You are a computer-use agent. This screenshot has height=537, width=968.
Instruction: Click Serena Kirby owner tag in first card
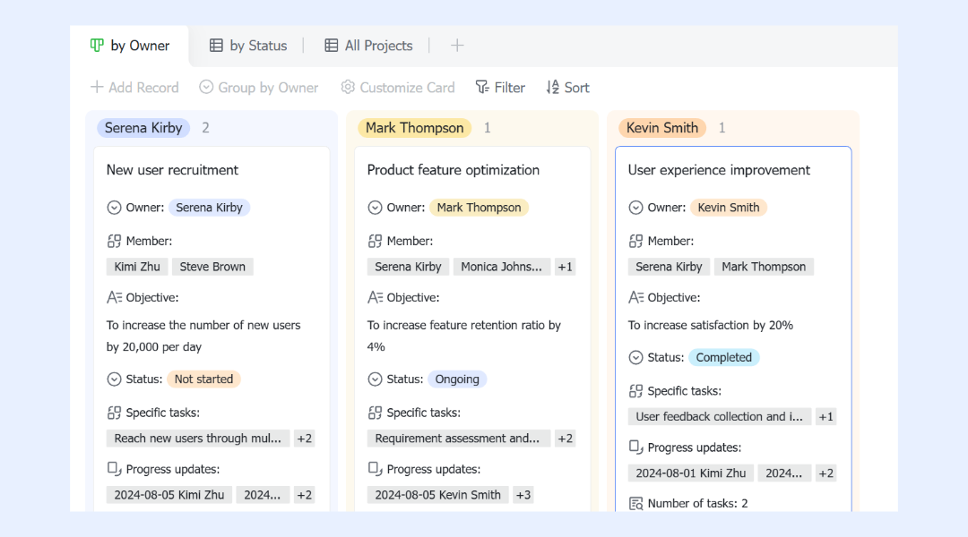pos(209,208)
